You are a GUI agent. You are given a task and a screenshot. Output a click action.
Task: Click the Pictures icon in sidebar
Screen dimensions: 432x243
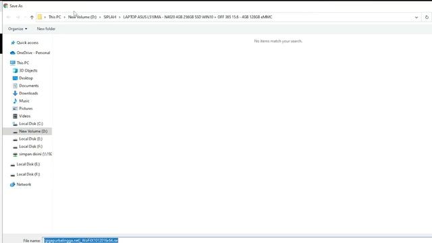(15, 109)
